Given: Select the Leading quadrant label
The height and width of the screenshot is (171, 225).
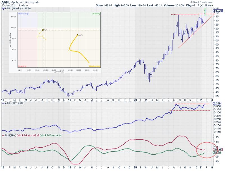Looking at the screenshot, I should click(96, 13).
